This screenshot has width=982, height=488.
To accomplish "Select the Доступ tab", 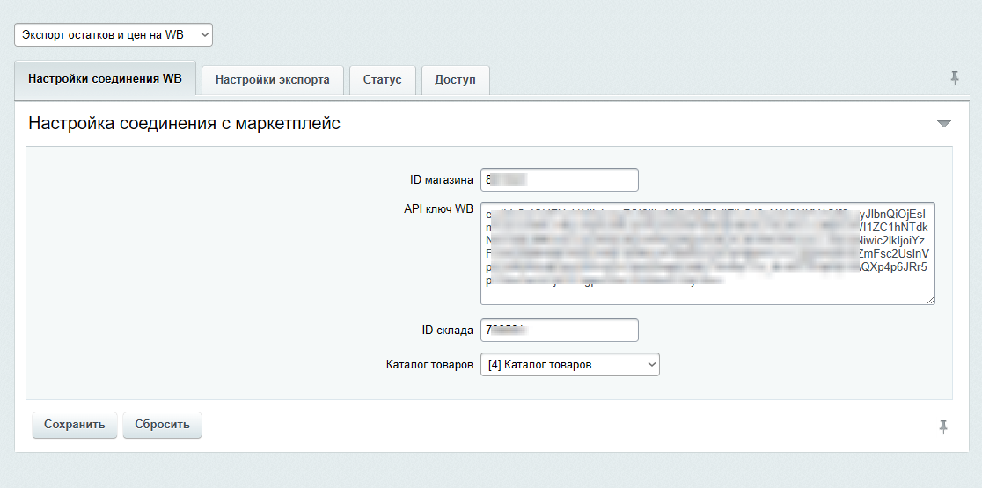I will tap(455, 79).
